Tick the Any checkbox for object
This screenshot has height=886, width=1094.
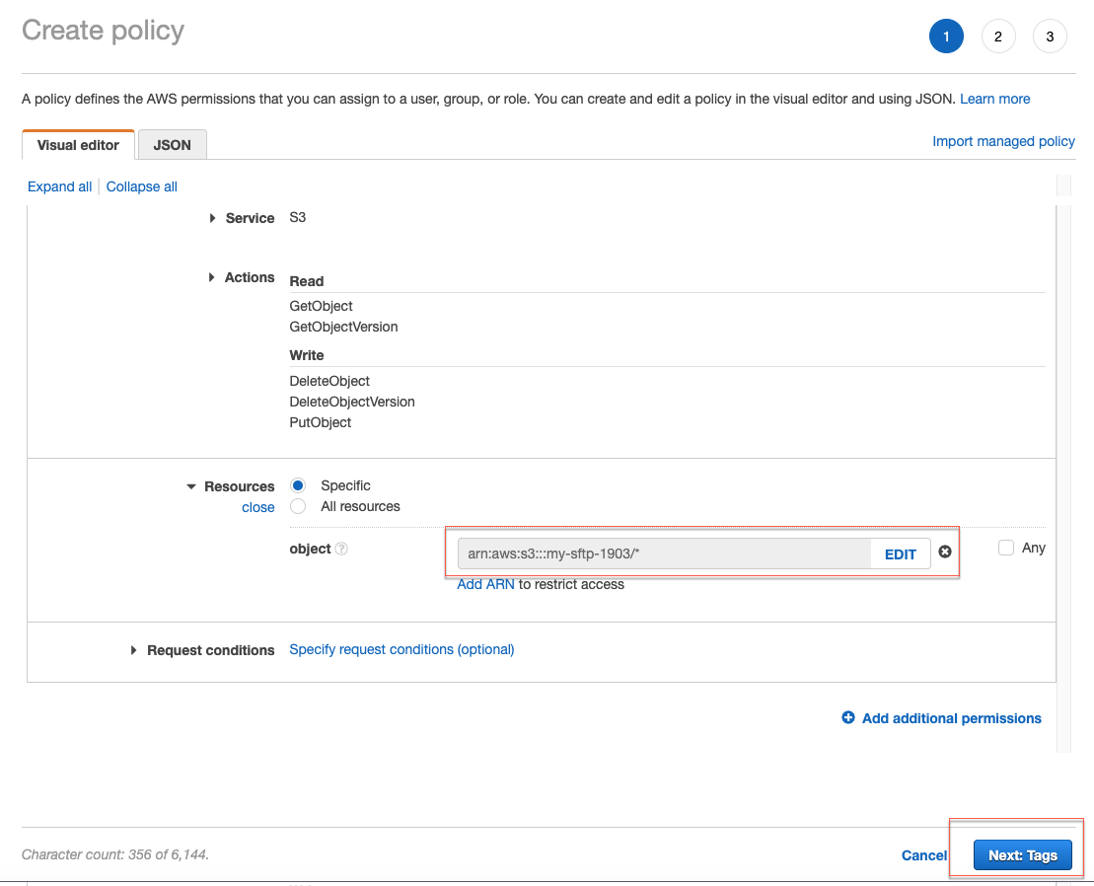point(1005,548)
